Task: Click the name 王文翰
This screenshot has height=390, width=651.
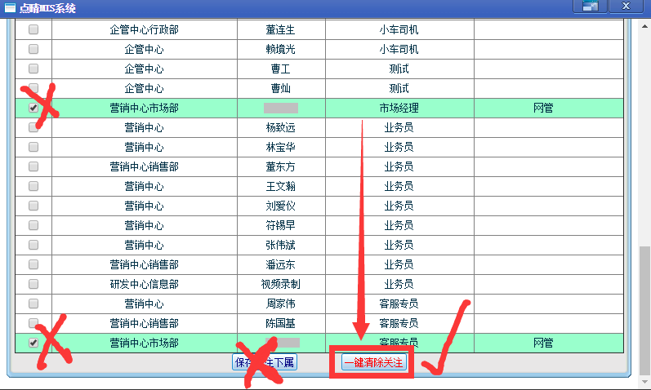Action: 281,186
